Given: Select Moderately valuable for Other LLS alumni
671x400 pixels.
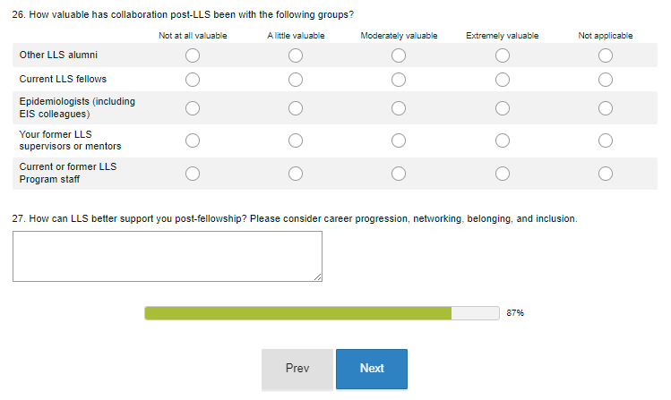Looking at the screenshot, I should pos(399,55).
